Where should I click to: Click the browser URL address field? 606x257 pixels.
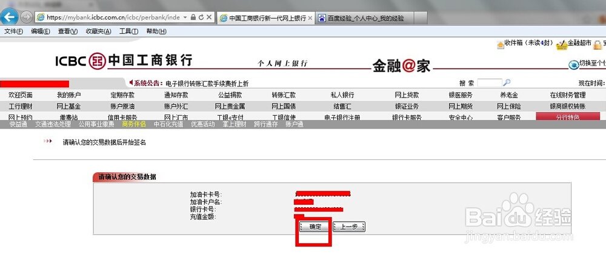click(113, 18)
